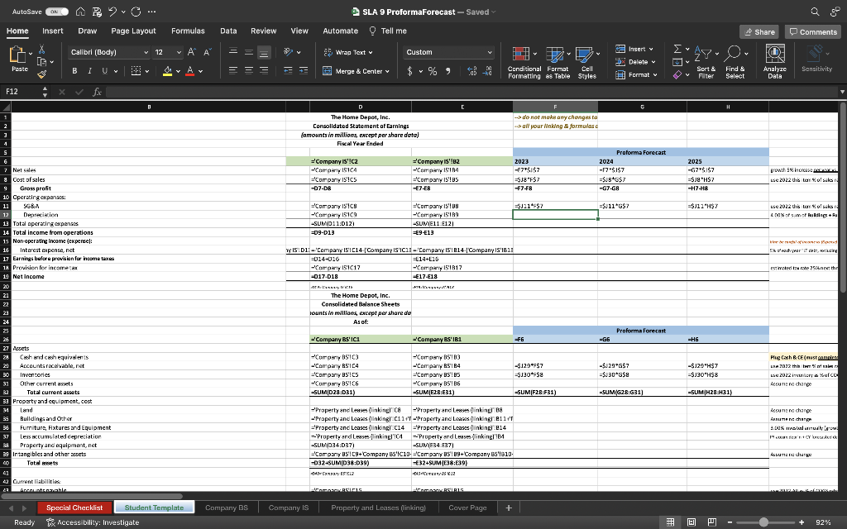Viewport: 847px width, 529px height.
Task: Click the Redo icon in title bar
Action: point(136,12)
